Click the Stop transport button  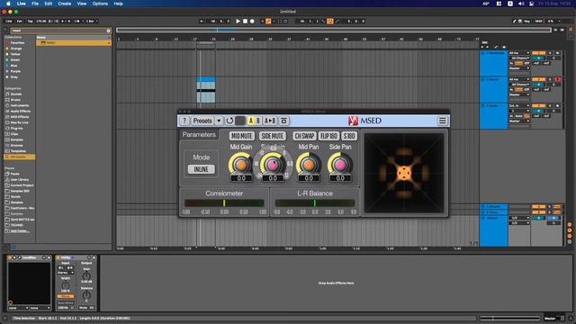point(245,22)
